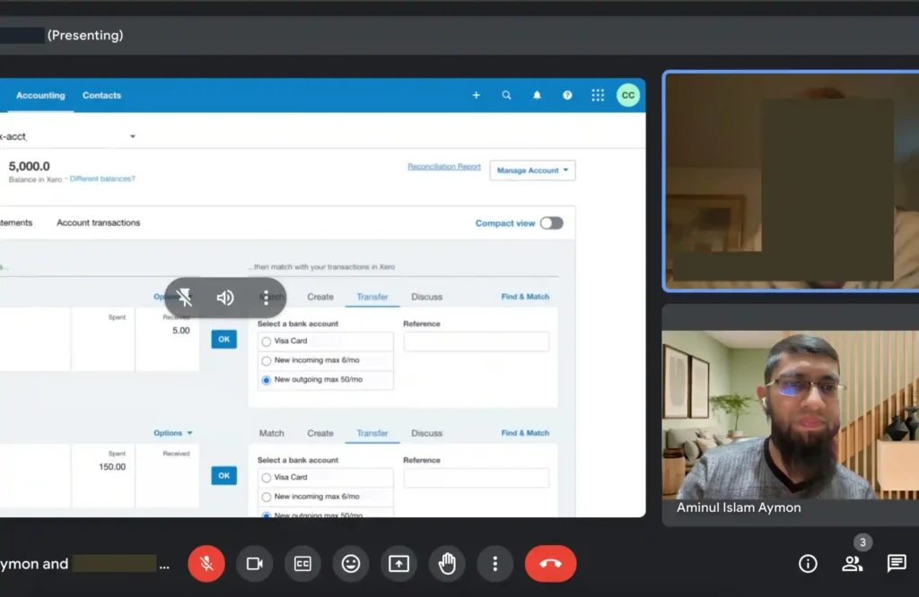Open the meeting details info icon

pyautogui.click(x=808, y=564)
